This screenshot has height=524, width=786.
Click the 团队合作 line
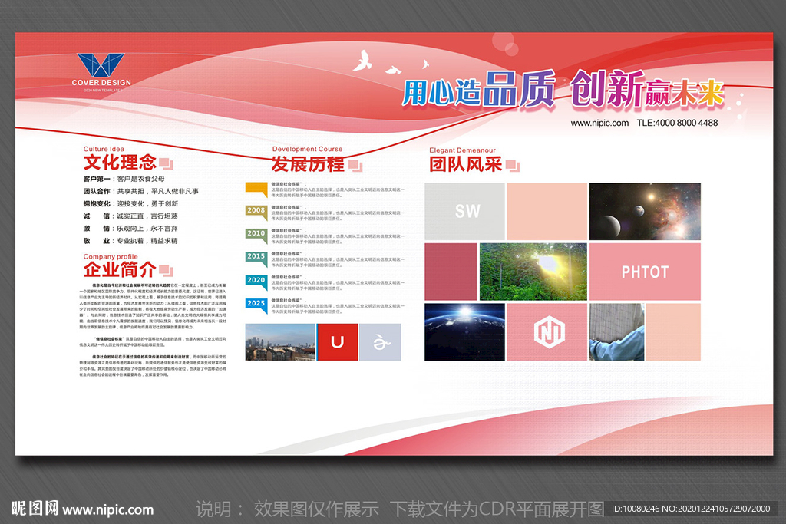click(141, 191)
